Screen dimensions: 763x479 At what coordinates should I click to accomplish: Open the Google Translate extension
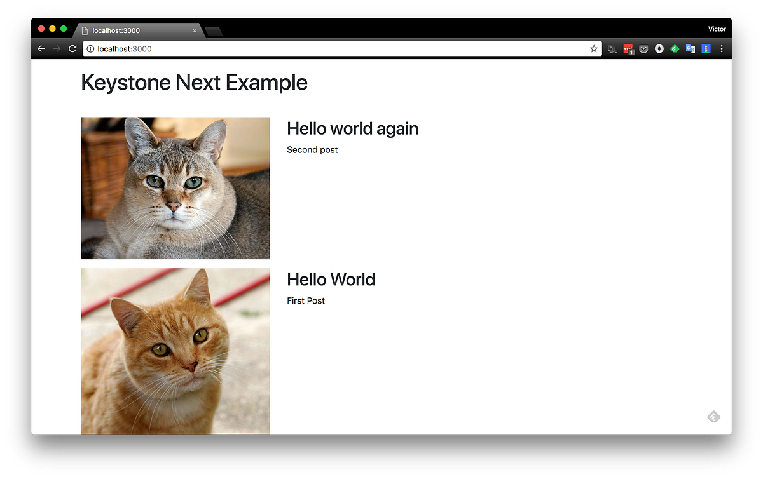[691, 48]
